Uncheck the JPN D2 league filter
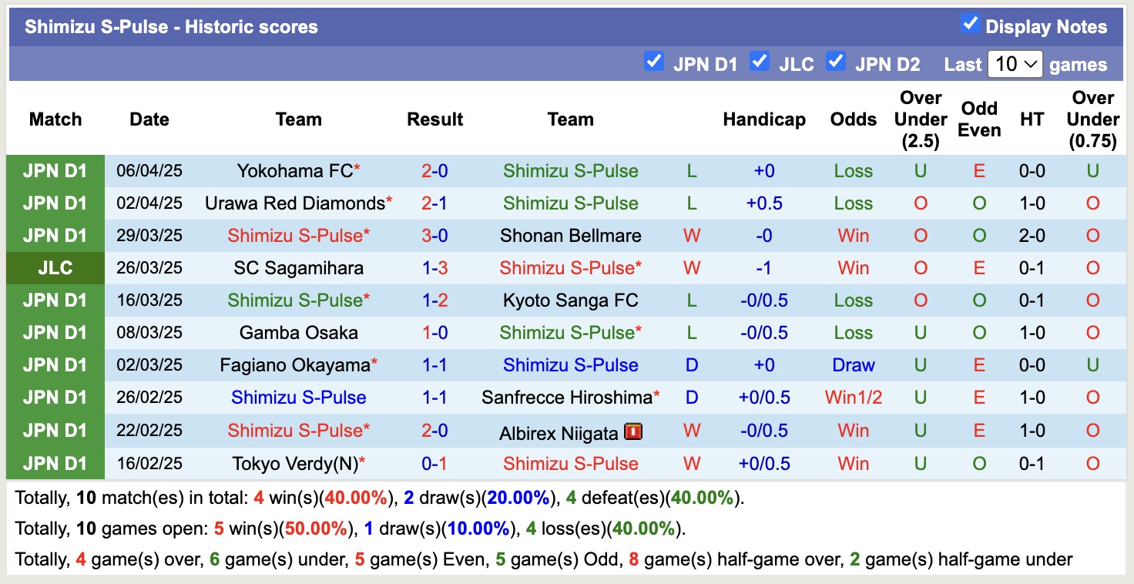The width and height of the screenshot is (1134, 584). (836, 62)
